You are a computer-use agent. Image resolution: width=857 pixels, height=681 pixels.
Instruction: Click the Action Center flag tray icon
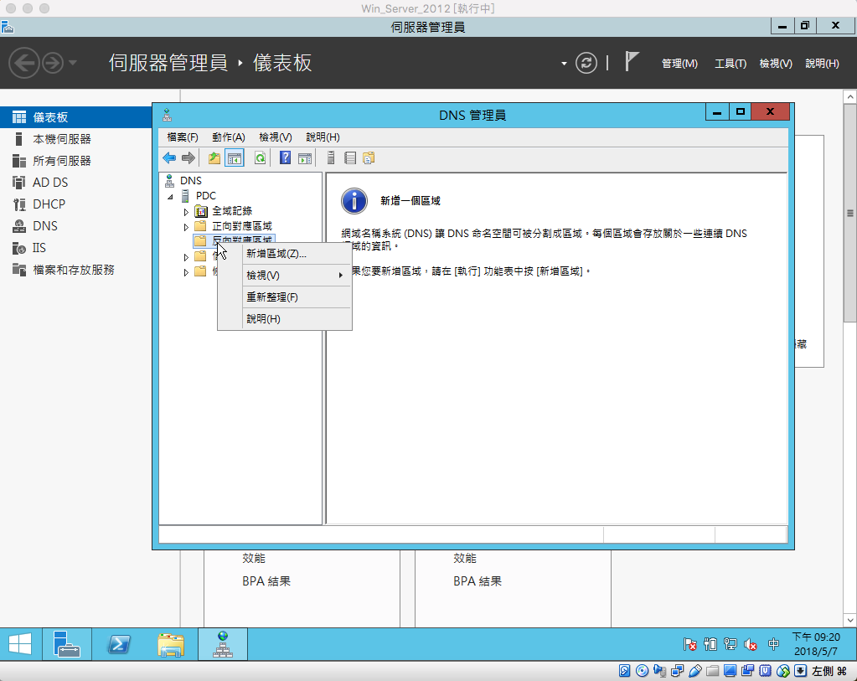click(689, 644)
